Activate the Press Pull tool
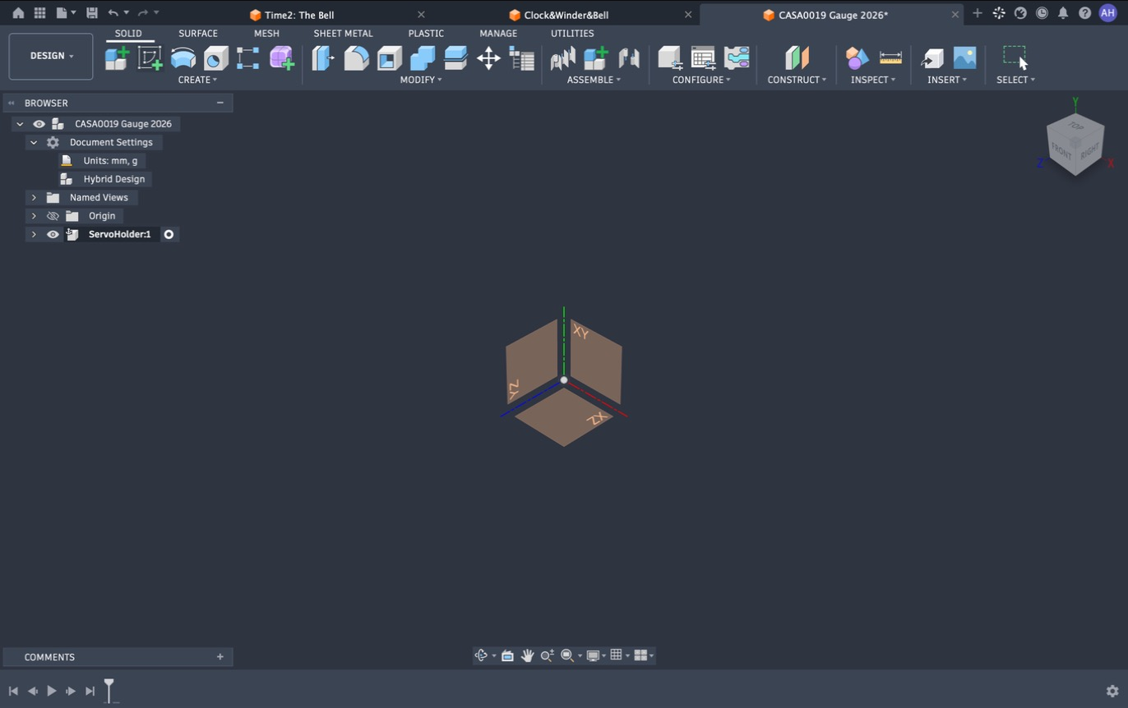This screenshot has height=708, width=1128. point(323,57)
